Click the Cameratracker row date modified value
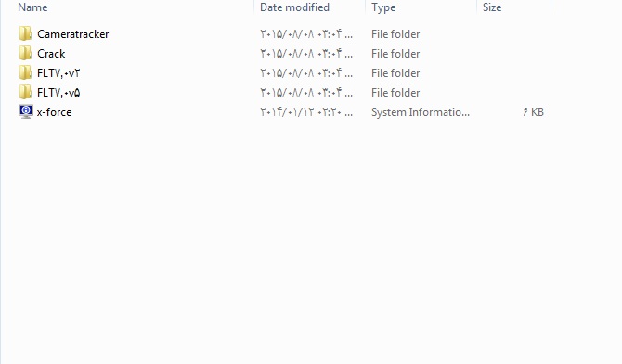 306,34
